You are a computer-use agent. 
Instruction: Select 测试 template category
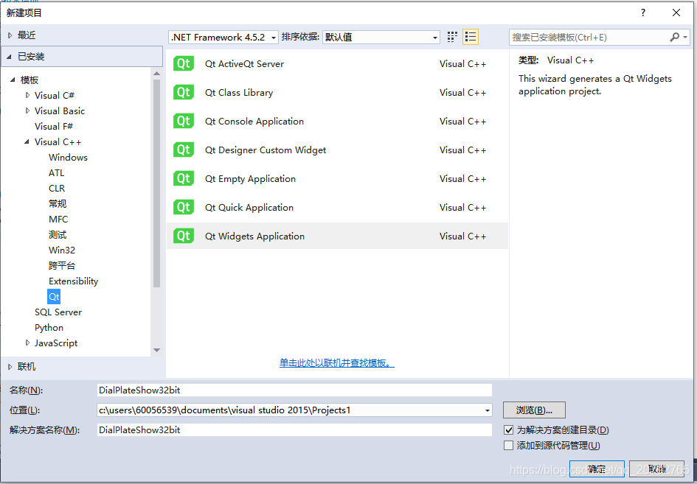point(58,234)
